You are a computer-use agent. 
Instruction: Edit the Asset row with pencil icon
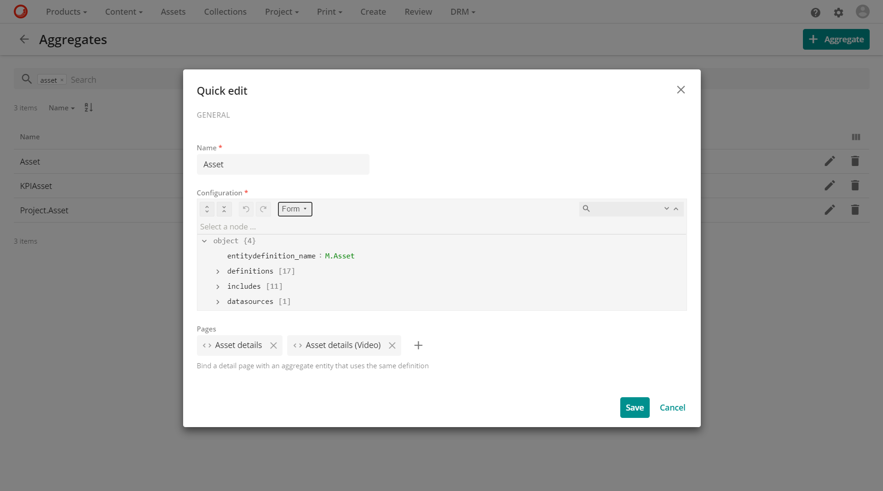830,161
